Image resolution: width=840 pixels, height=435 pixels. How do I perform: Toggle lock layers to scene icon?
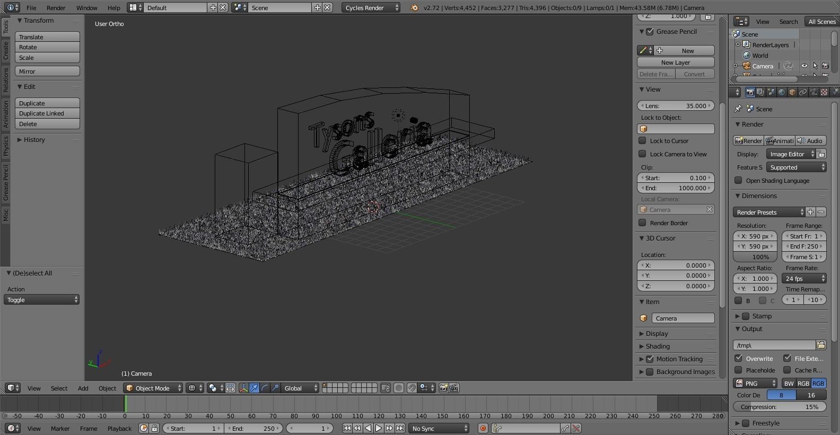click(386, 388)
